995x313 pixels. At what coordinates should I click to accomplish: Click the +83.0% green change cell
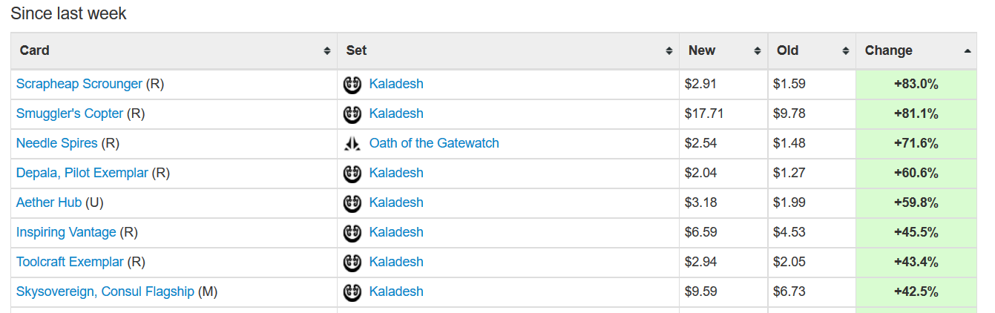point(916,84)
